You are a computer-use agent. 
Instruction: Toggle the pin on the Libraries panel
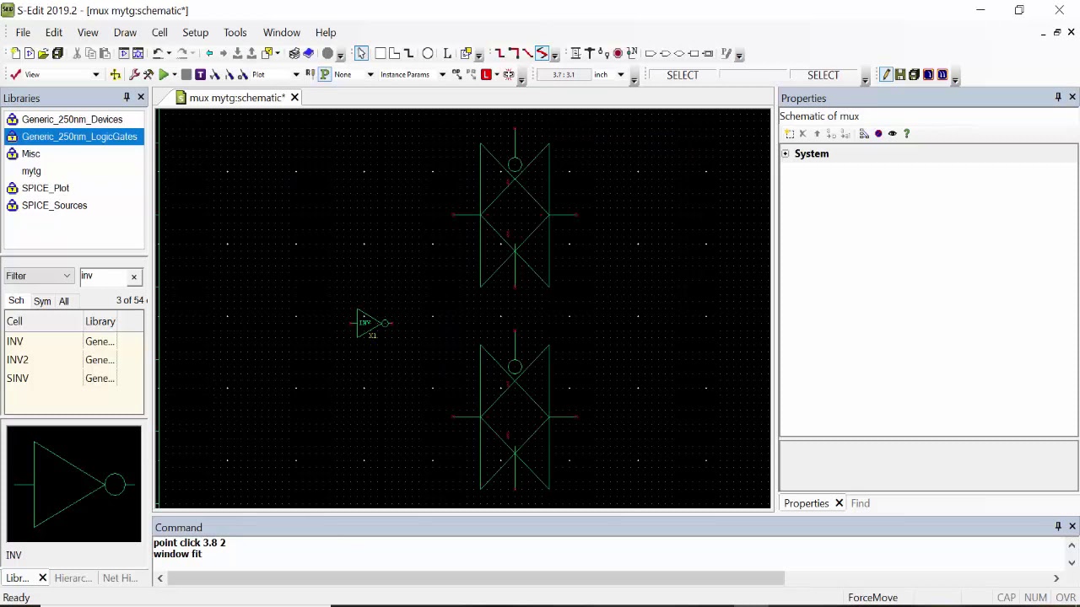(x=127, y=98)
